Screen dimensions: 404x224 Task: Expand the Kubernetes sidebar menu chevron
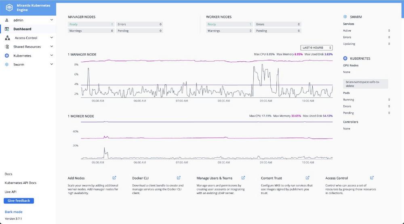click(51, 56)
